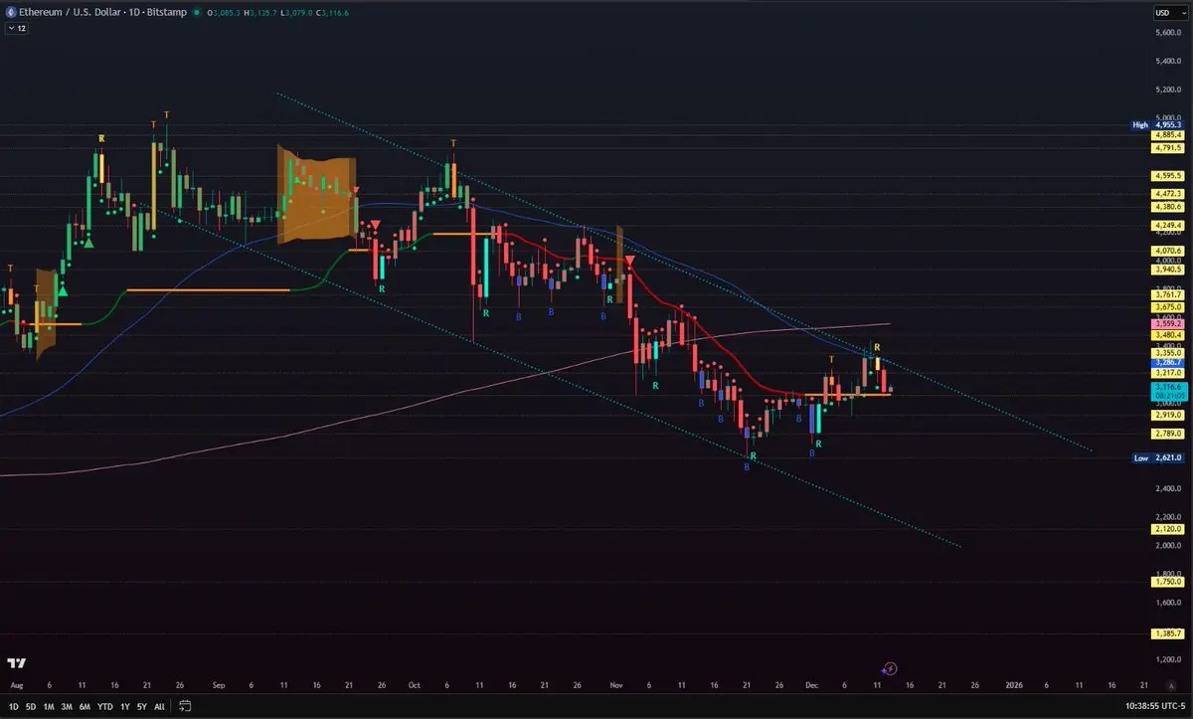This screenshot has width=1193, height=719.
Task: Click the Sep label on time axis
Action: pos(219,685)
